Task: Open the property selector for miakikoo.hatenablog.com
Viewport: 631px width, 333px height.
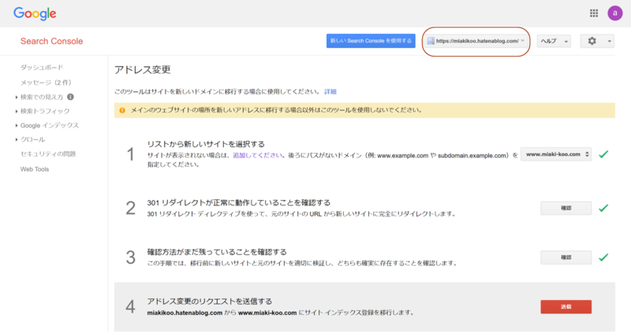Action: [476, 41]
